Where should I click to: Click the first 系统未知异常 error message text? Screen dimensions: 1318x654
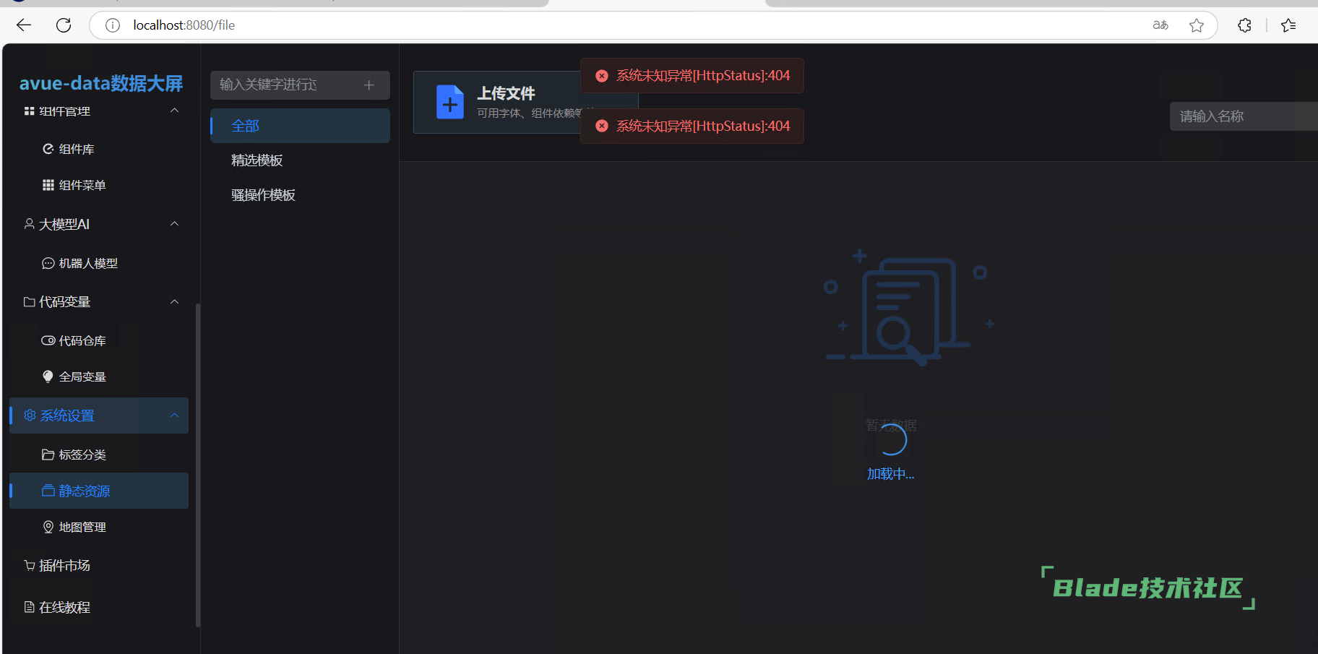[x=703, y=75]
